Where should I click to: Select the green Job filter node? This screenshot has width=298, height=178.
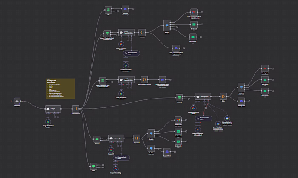(x=108, y=10)
